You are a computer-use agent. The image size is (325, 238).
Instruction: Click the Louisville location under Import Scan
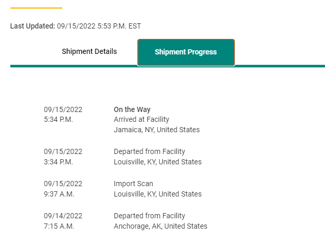(158, 194)
